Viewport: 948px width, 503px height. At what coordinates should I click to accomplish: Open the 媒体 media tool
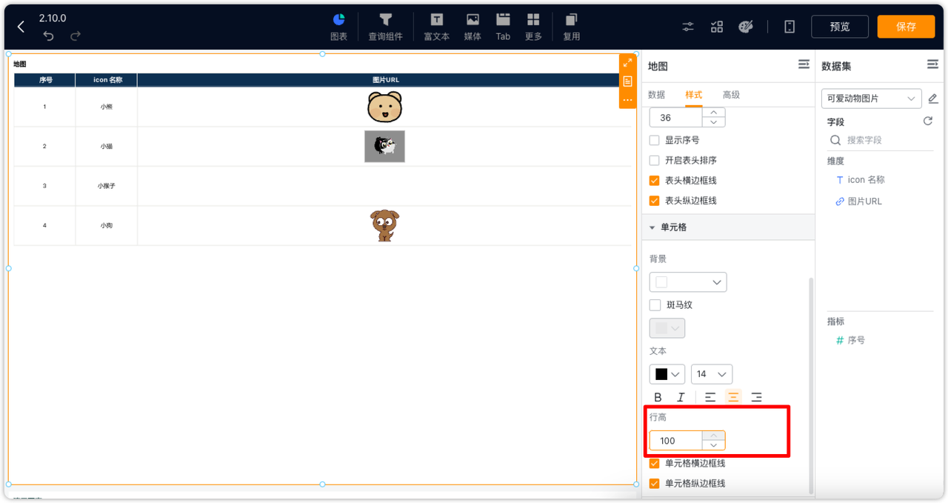(x=473, y=27)
